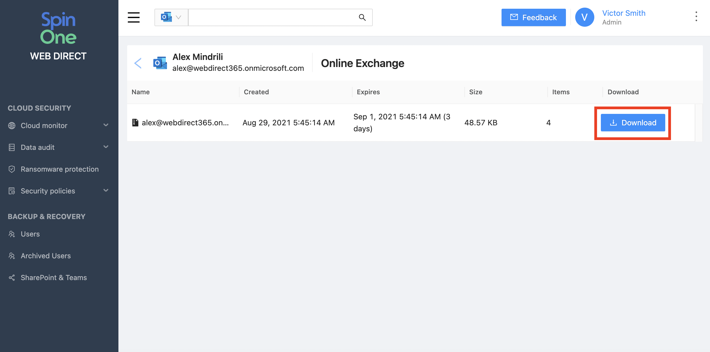Send feedback using the Feedback button
Screen dimensions: 710x352
[x=533, y=17]
